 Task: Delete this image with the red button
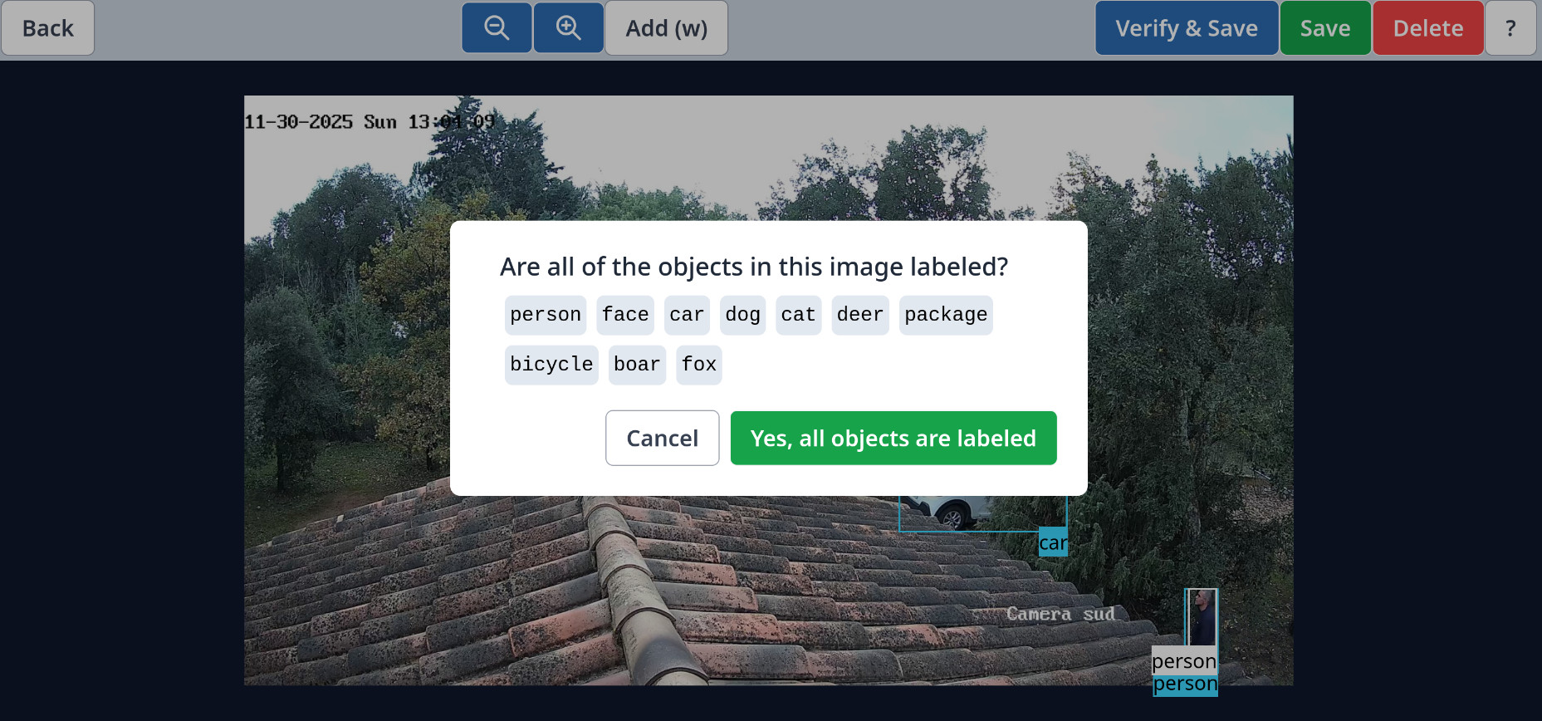(1427, 28)
